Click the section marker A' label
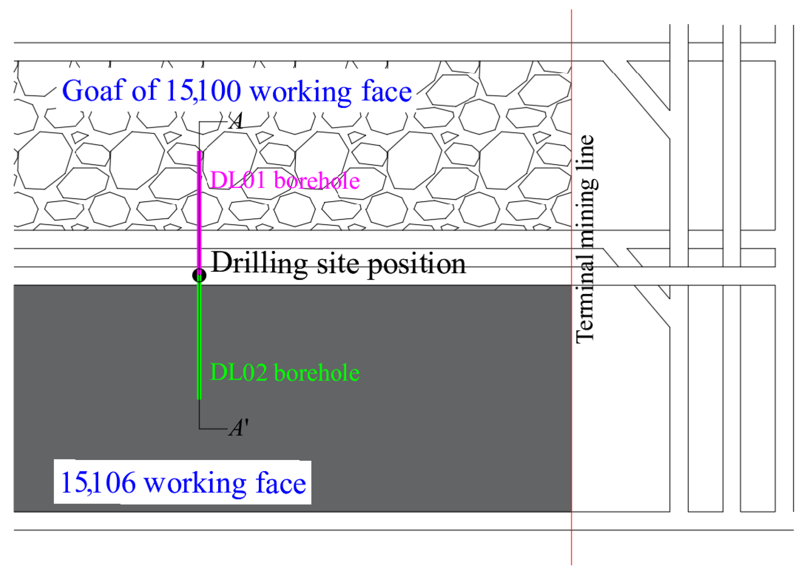Image resolution: width=806 pixels, height=578 pixels. click(x=238, y=428)
